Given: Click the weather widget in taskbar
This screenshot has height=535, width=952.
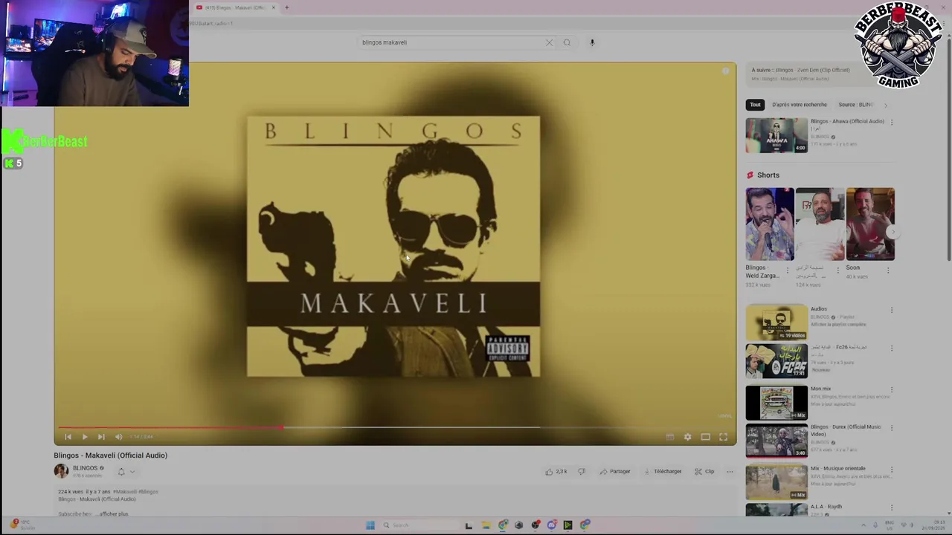Looking at the screenshot, I should [21, 525].
